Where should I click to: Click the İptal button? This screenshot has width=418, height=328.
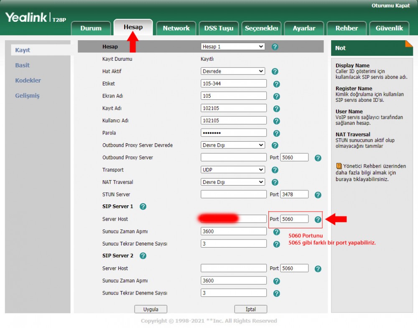(x=250, y=309)
